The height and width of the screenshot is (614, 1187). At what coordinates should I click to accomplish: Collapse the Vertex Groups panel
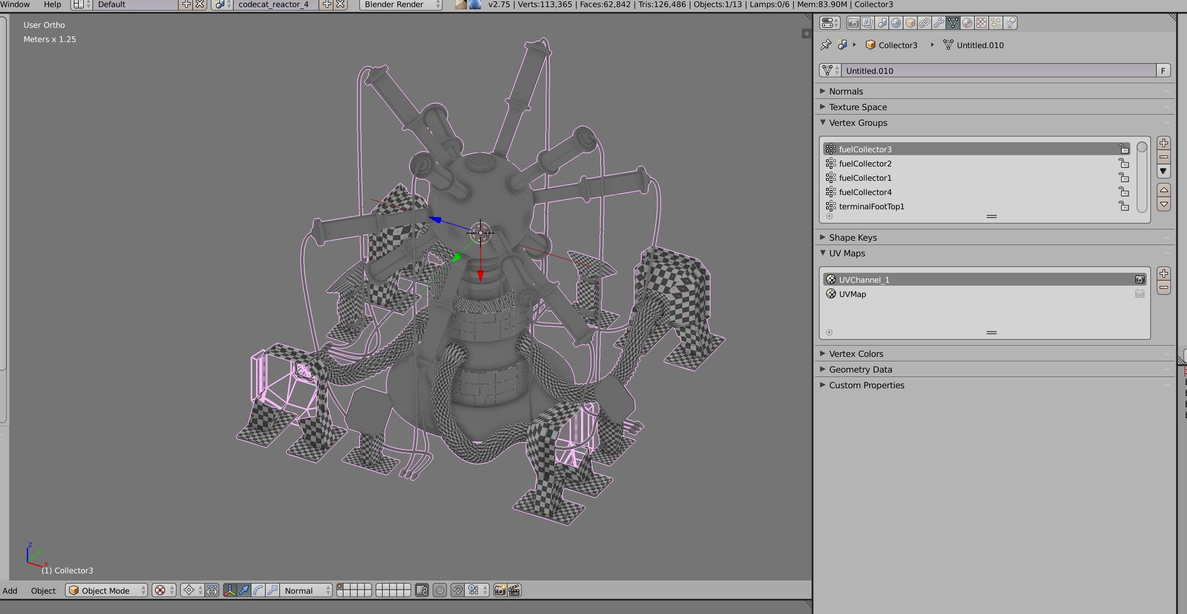(823, 122)
